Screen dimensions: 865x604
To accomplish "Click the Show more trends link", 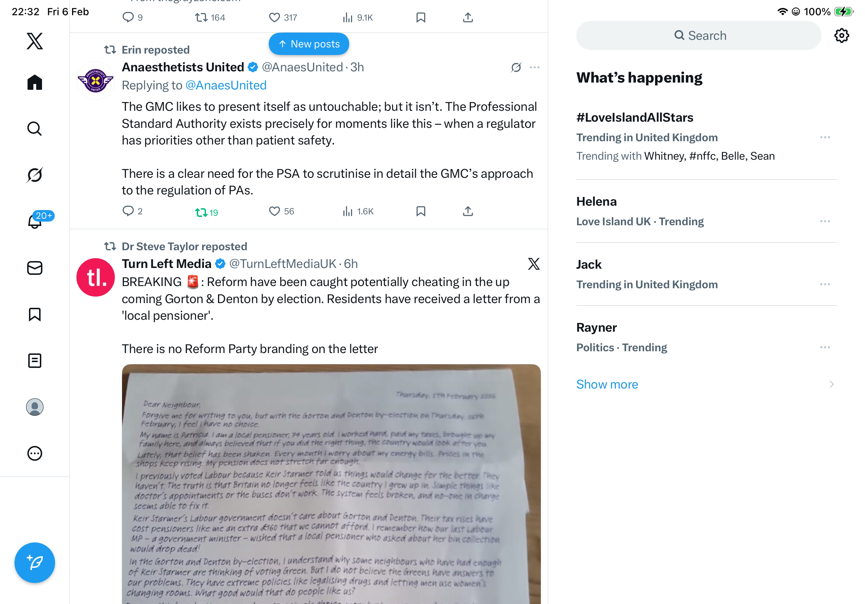I will (x=607, y=384).
